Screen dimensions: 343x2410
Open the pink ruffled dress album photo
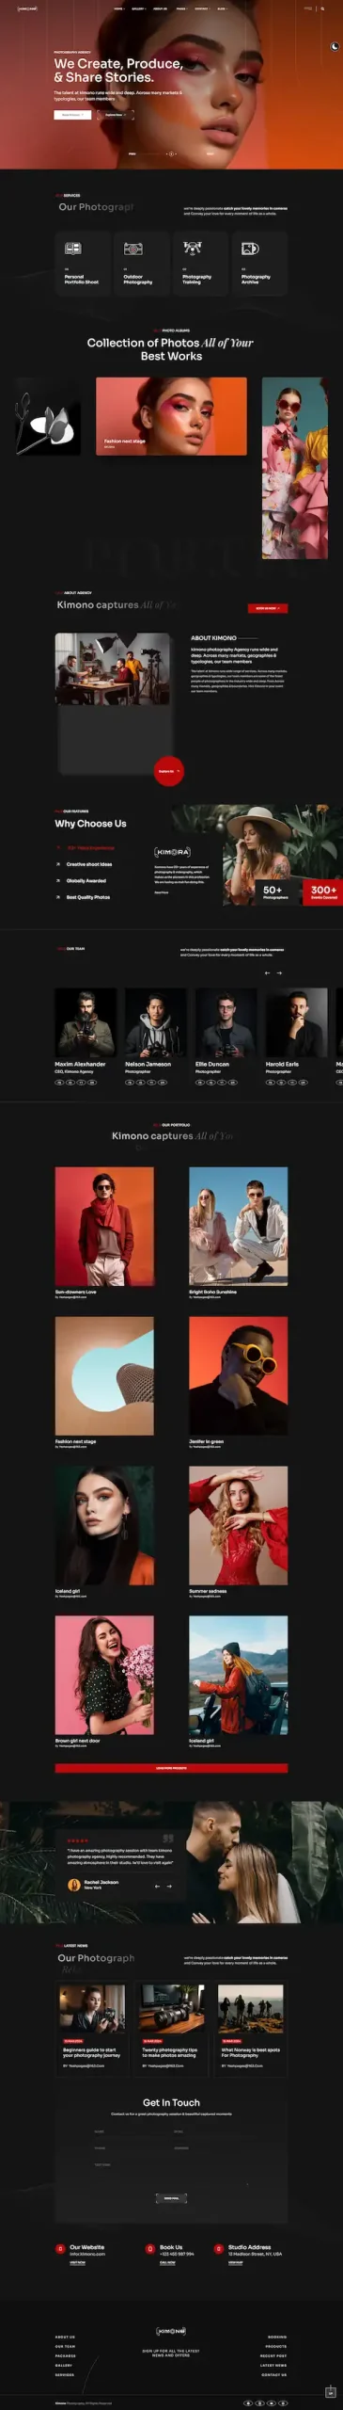(295, 468)
